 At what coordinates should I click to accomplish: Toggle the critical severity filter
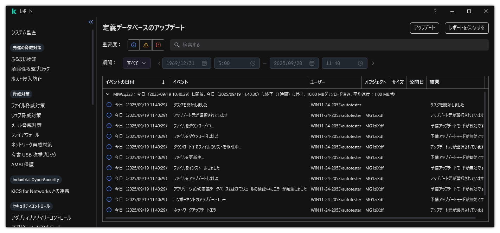coord(158,45)
